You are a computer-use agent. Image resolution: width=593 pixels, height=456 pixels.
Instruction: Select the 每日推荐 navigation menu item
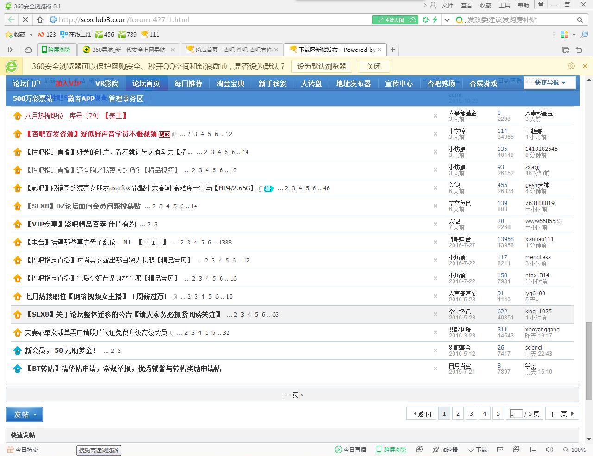click(188, 83)
